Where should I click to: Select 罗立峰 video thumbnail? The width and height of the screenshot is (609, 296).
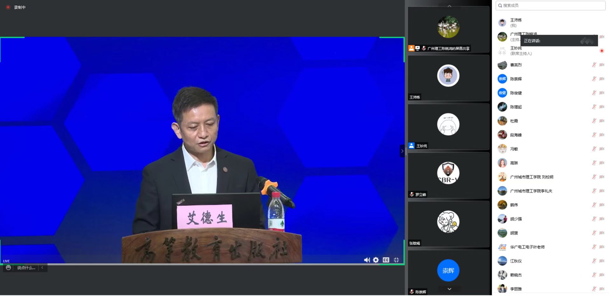pyautogui.click(x=448, y=175)
